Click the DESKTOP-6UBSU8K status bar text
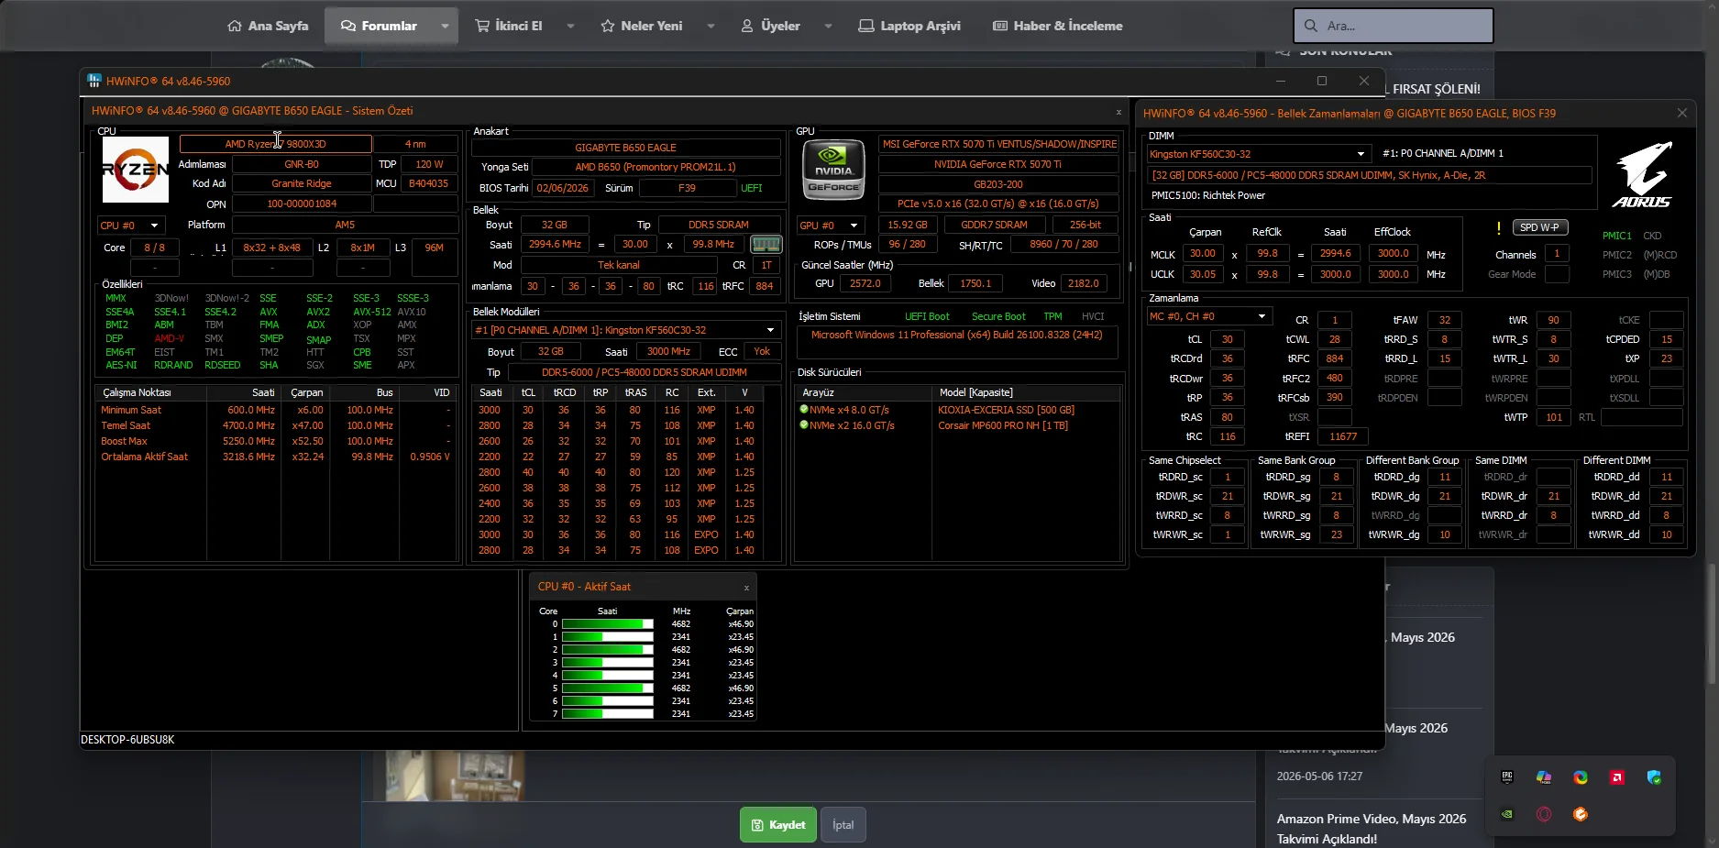Image resolution: width=1719 pixels, height=848 pixels. click(127, 740)
